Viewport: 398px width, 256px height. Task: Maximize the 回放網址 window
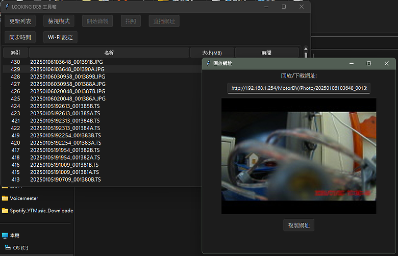[369, 63]
